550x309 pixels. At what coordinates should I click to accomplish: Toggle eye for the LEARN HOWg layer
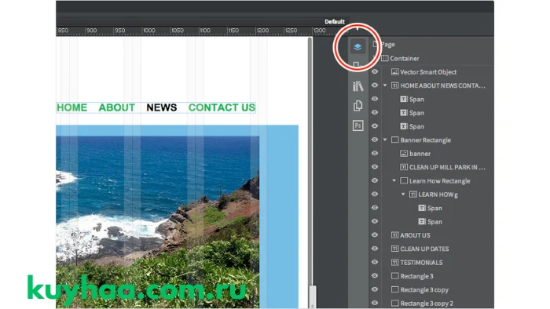click(x=375, y=194)
